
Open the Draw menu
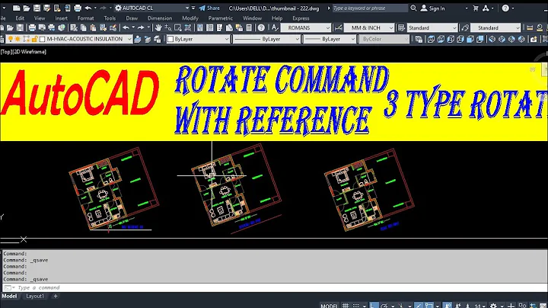pos(132,18)
